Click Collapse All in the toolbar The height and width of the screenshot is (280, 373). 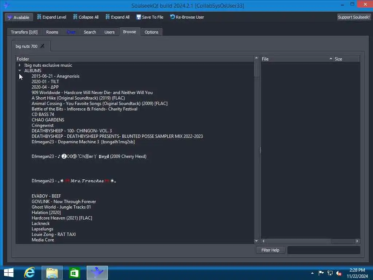pyautogui.click(x=86, y=17)
